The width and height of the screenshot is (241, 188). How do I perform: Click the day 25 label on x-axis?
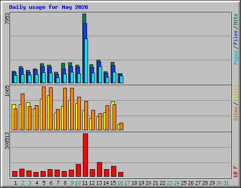click(184, 183)
